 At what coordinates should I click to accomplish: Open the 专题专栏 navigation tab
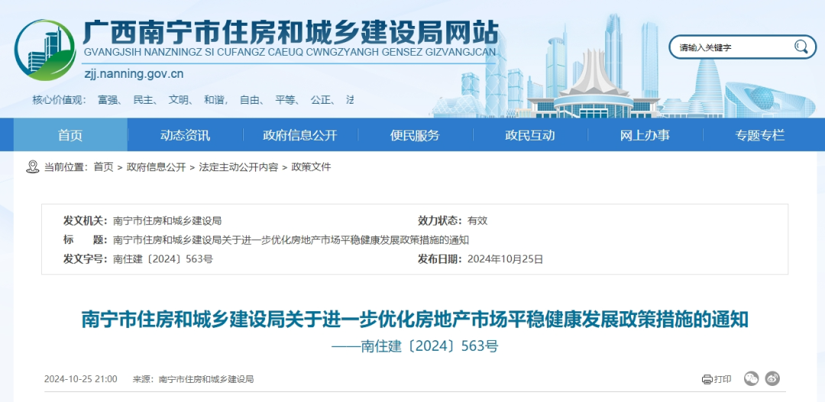[x=760, y=135]
